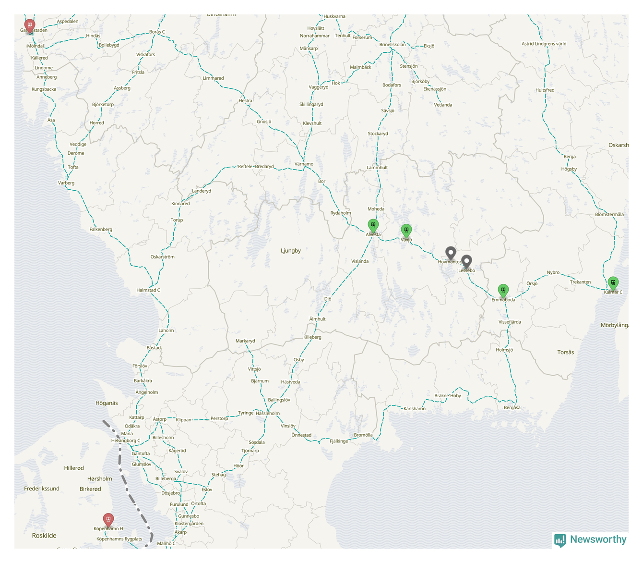Click the red train marker at Gamlestaden
The width and height of the screenshot is (643, 563).
pyautogui.click(x=30, y=25)
